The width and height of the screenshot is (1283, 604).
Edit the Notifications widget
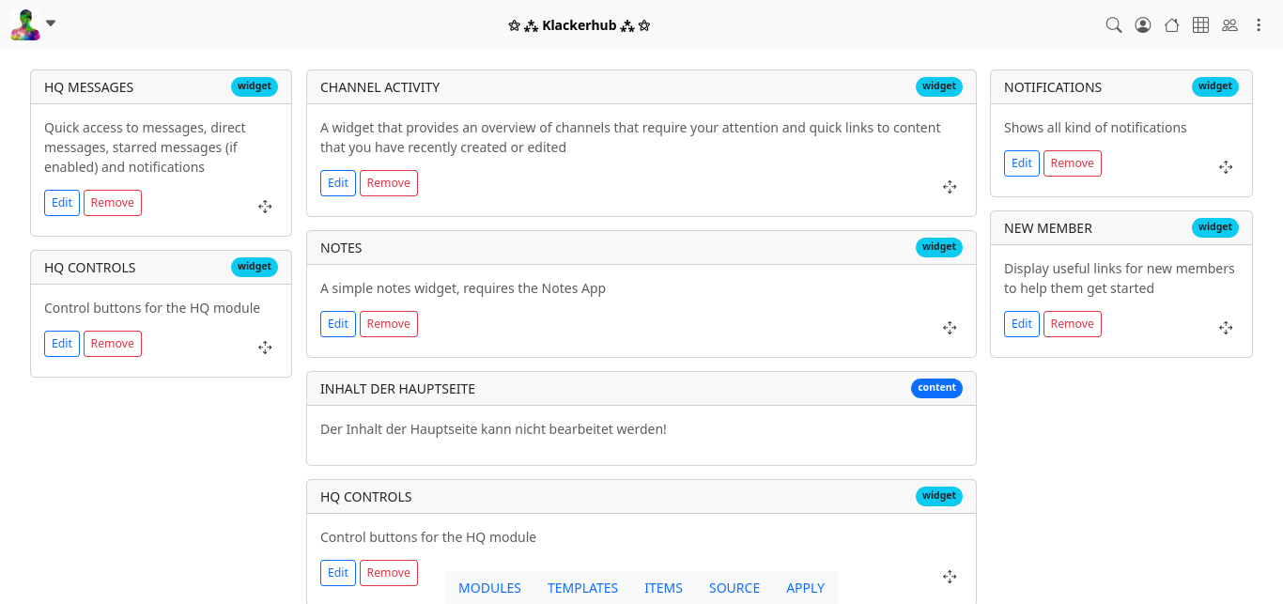click(1022, 163)
